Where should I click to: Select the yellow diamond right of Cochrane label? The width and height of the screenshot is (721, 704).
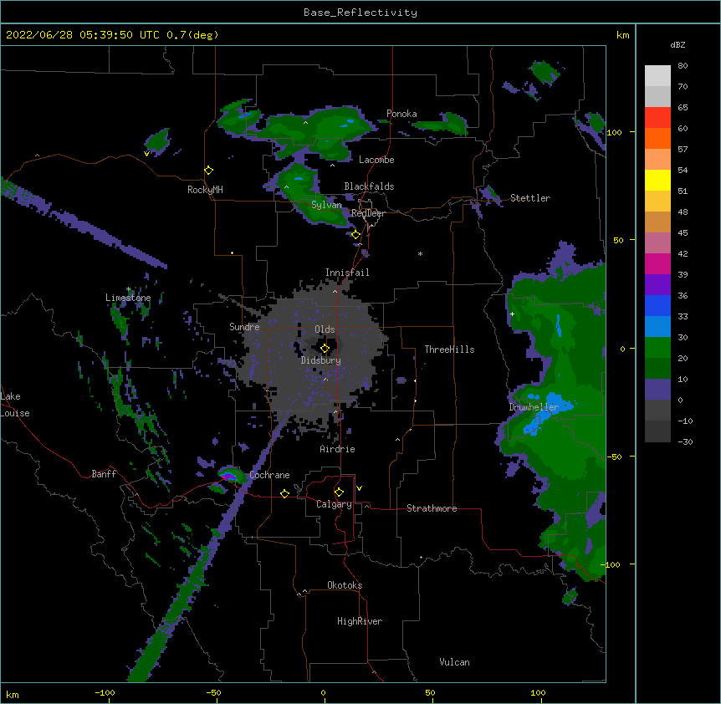coord(285,493)
